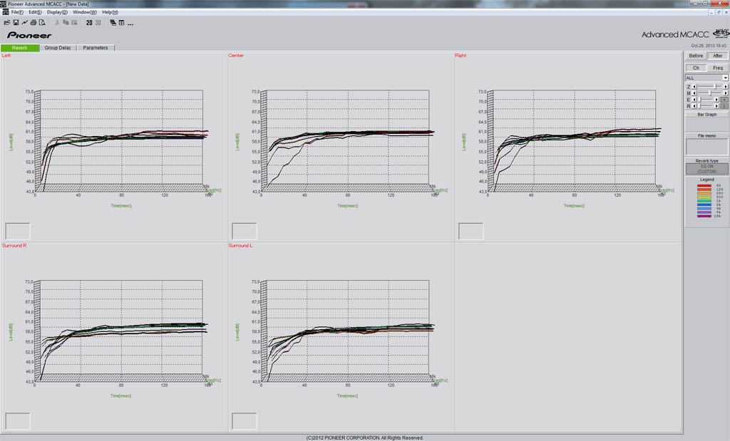730x441 pixels.
Task: Switch to 3D graph view
Action: 98,23
